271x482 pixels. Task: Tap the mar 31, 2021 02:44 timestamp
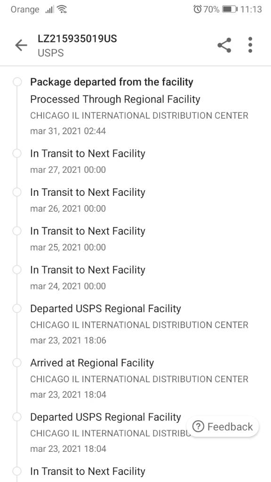click(68, 131)
